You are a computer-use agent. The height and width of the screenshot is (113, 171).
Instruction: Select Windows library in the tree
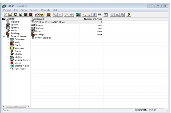[19, 48]
